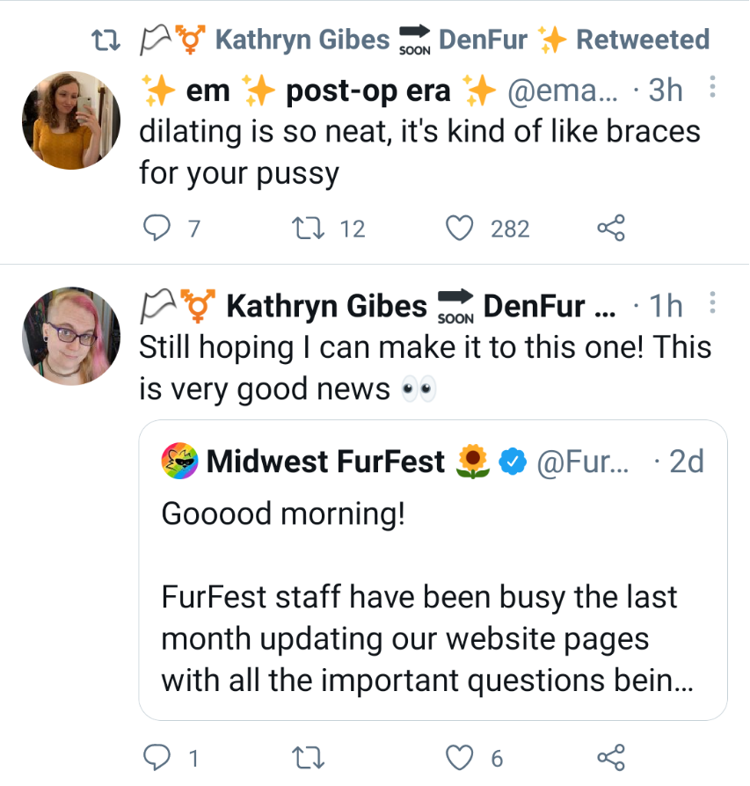
Task: Retweet em's tweet with 12 retweets
Action: click(309, 228)
